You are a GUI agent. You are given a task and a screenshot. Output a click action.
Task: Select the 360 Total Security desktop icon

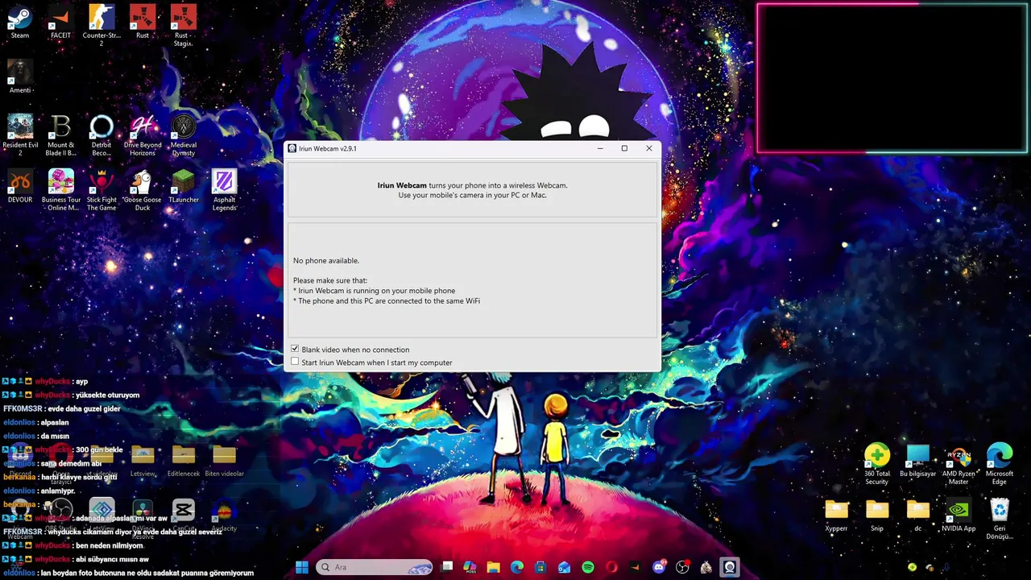tap(876, 465)
